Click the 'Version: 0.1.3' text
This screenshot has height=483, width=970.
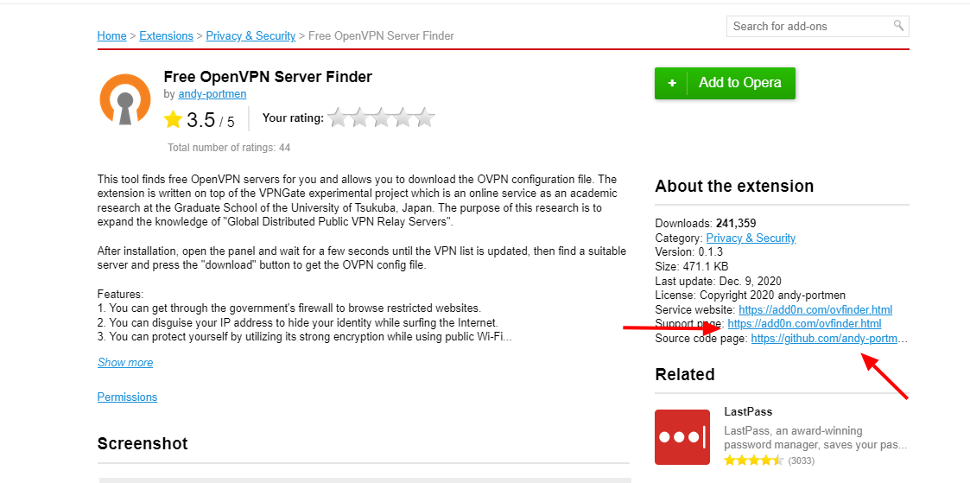point(689,252)
